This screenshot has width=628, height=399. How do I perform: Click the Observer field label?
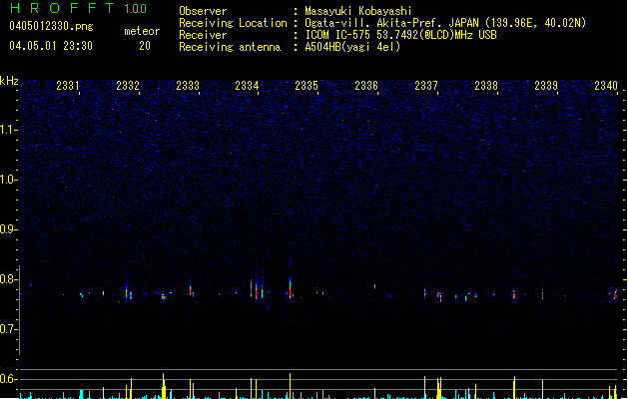pyautogui.click(x=203, y=11)
